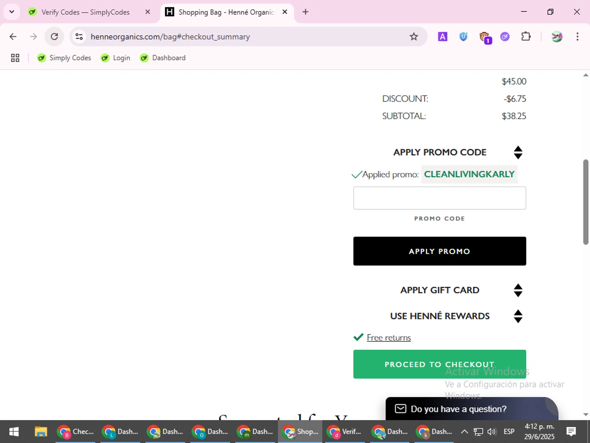Open the Simply Codes bookmark

[64, 58]
